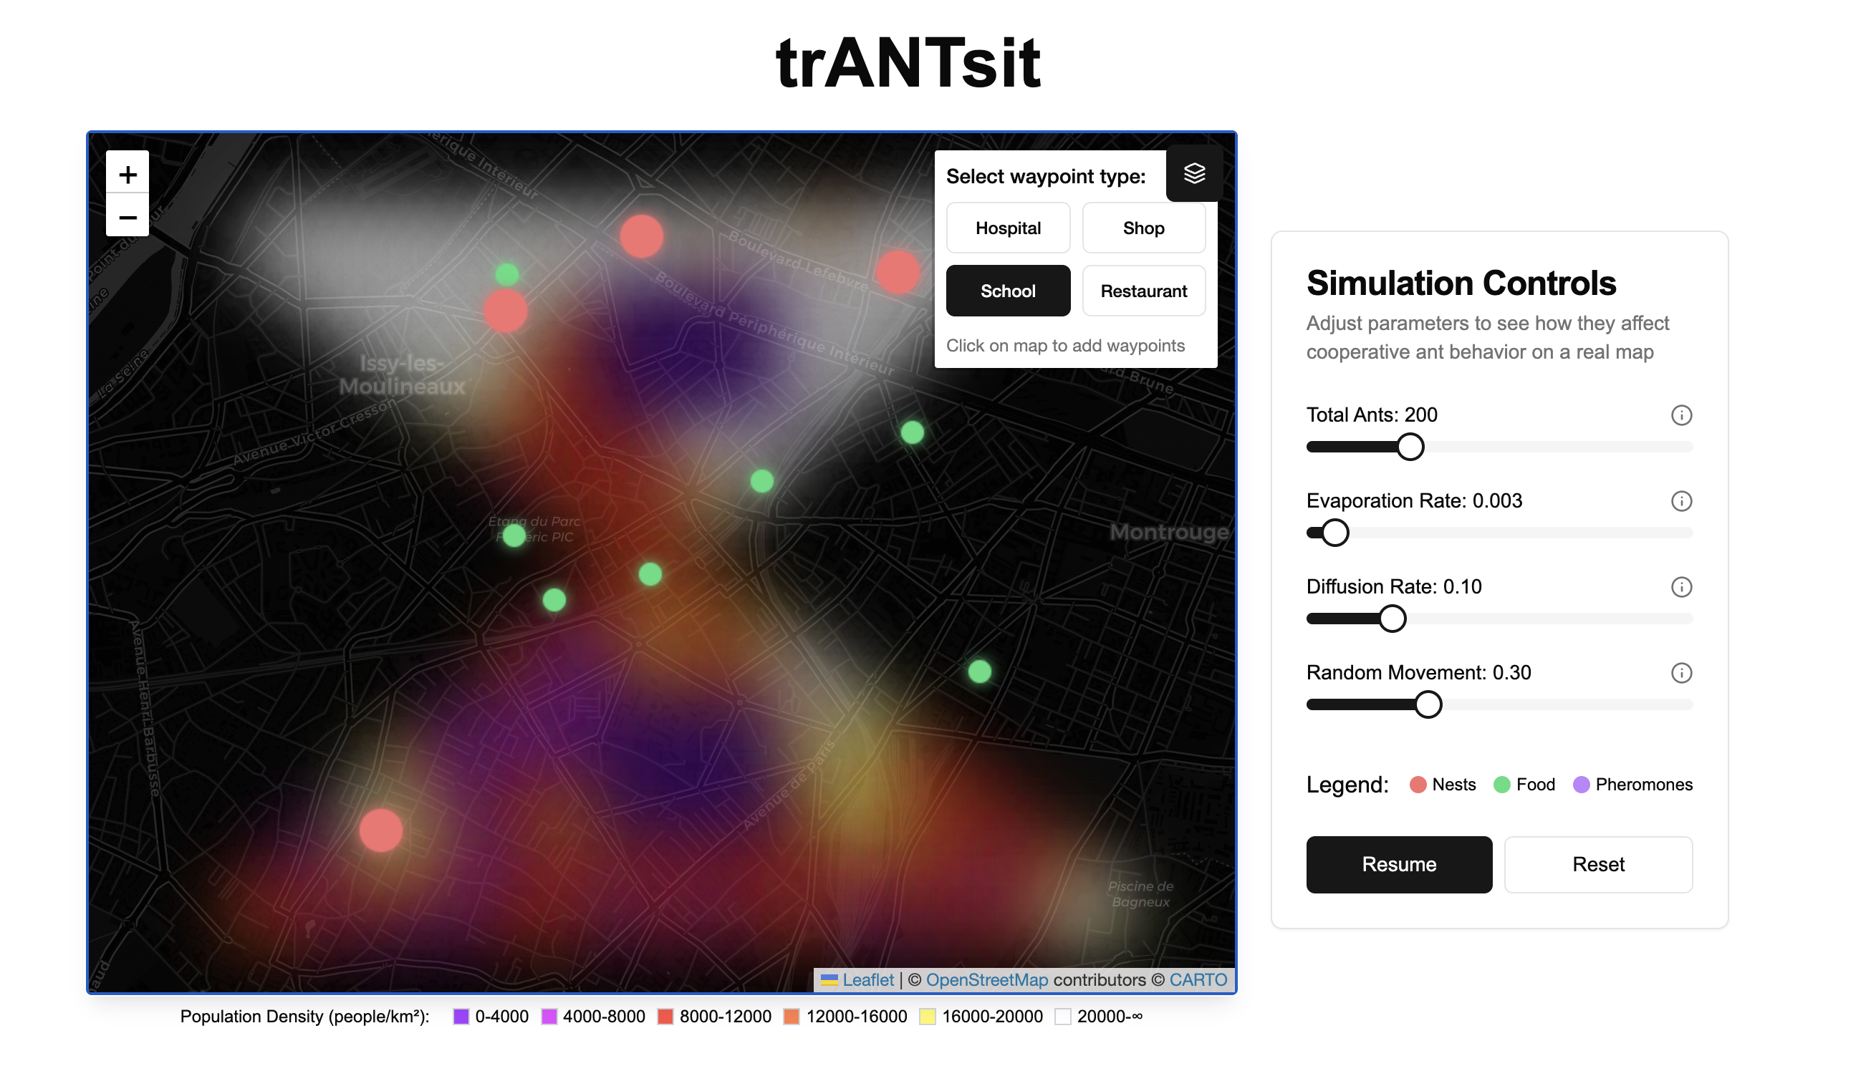Open the CARTO attribution link

coord(1197,980)
